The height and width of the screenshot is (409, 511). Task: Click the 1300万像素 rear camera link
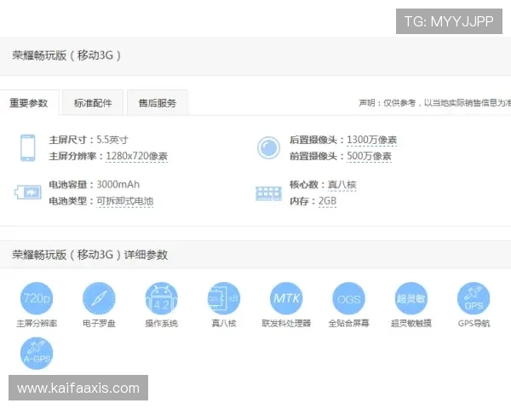(371, 140)
